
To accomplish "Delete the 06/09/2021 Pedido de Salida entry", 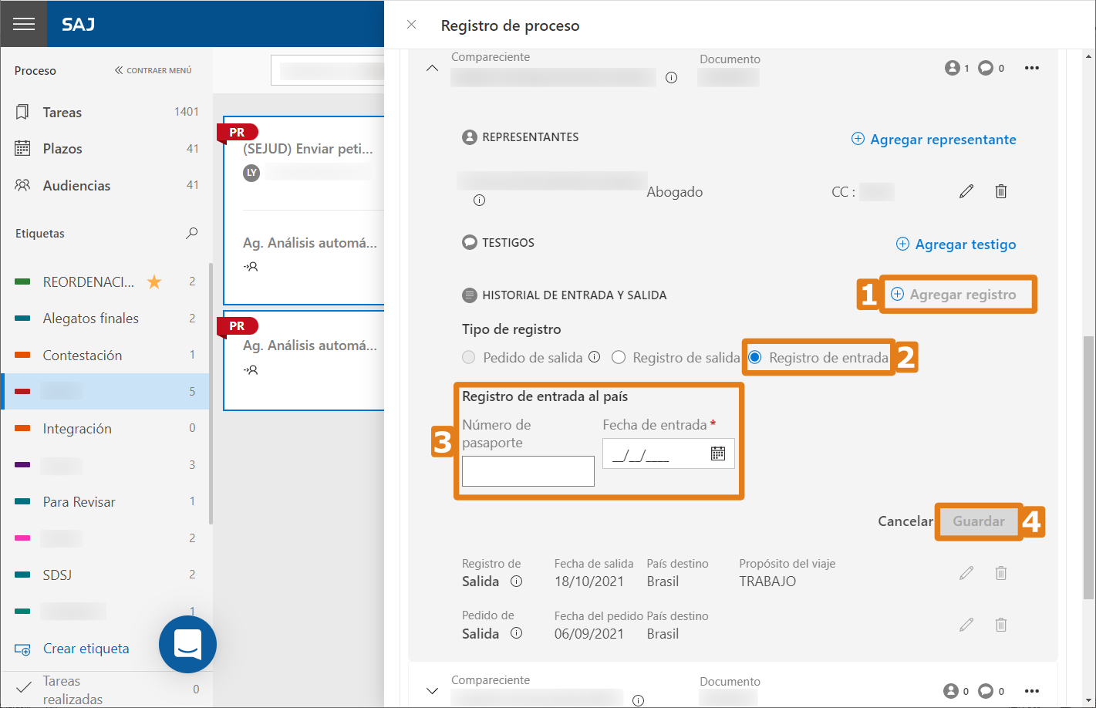I will [1001, 625].
